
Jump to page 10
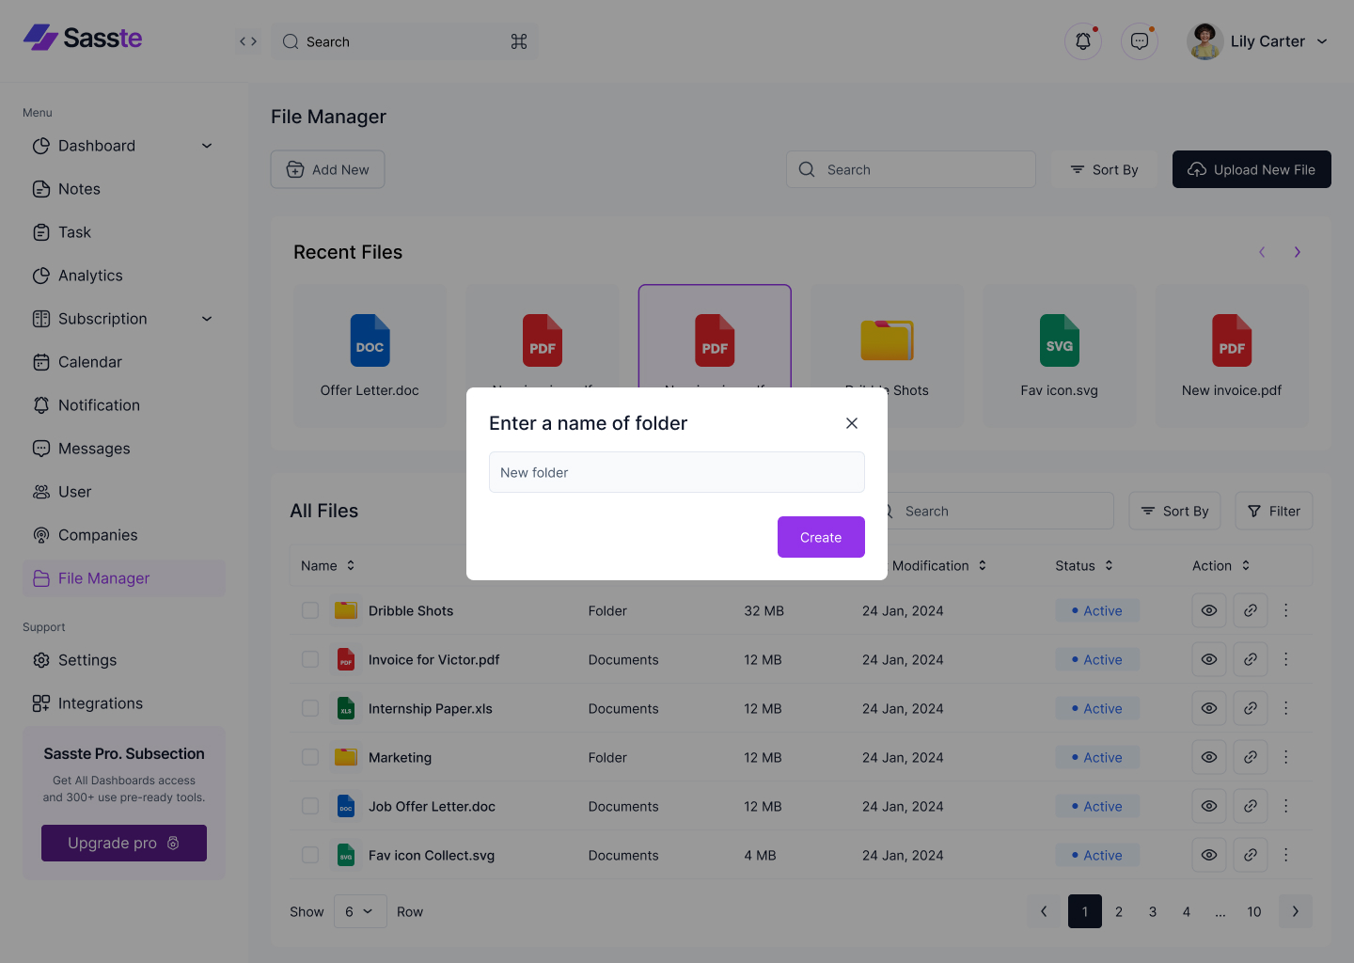1254,911
